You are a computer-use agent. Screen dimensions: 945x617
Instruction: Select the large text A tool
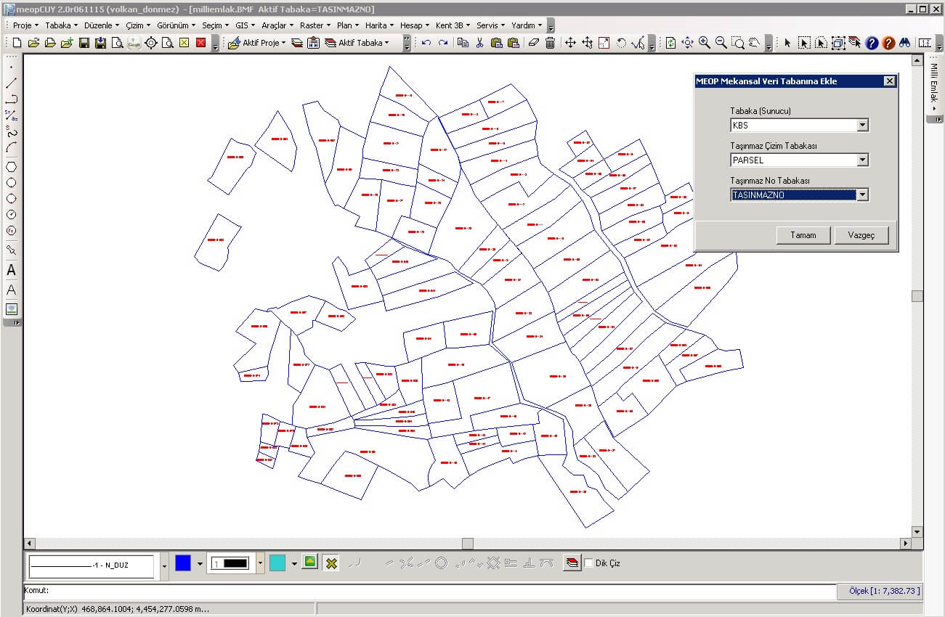[11, 270]
